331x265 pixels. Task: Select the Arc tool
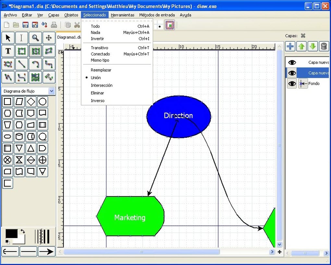coord(34,64)
